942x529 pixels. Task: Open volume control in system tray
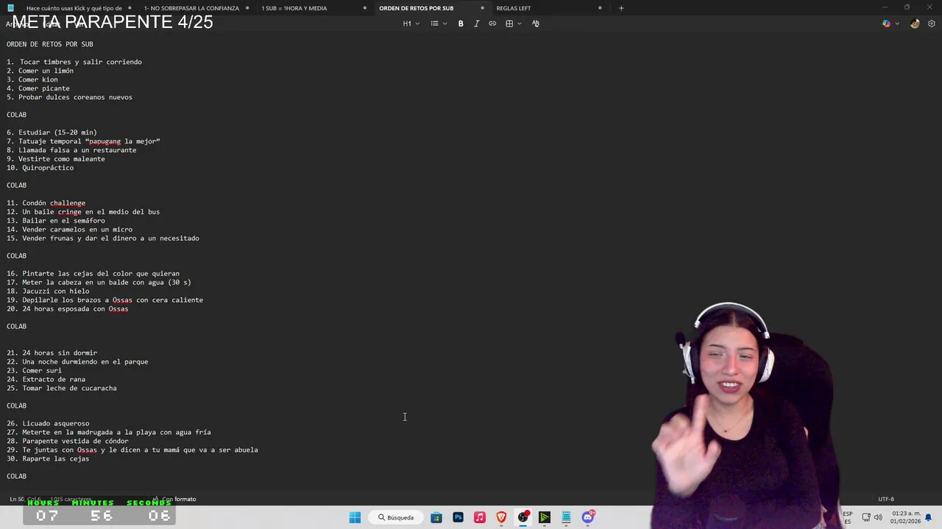point(878,517)
